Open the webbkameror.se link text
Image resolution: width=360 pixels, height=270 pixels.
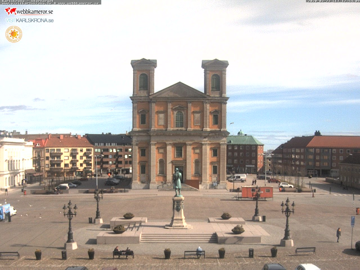pos(35,12)
